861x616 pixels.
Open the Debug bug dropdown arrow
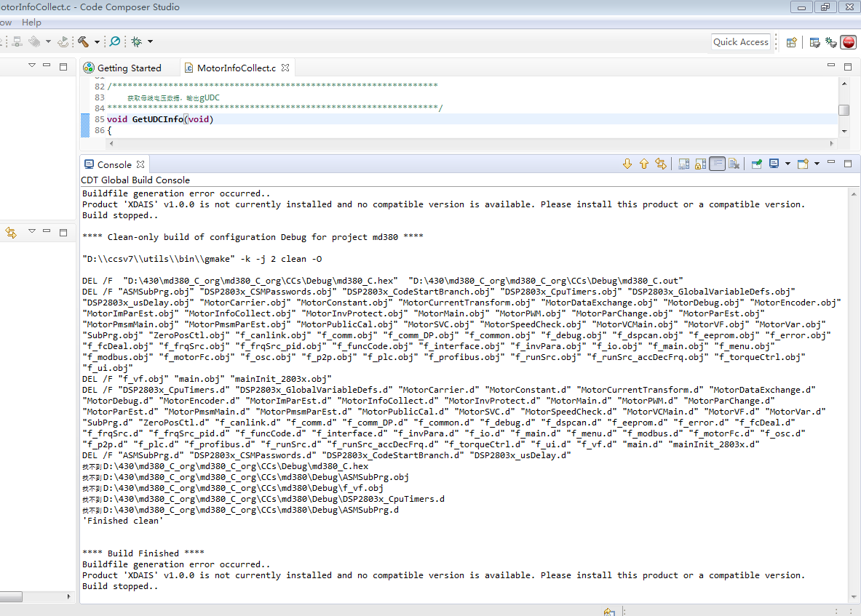[x=150, y=41]
